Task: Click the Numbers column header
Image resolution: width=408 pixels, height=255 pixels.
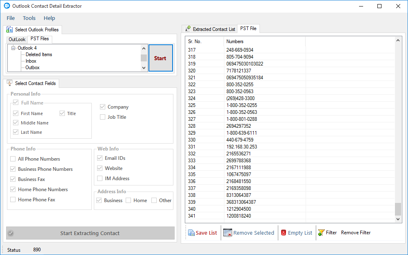Action: [265, 41]
